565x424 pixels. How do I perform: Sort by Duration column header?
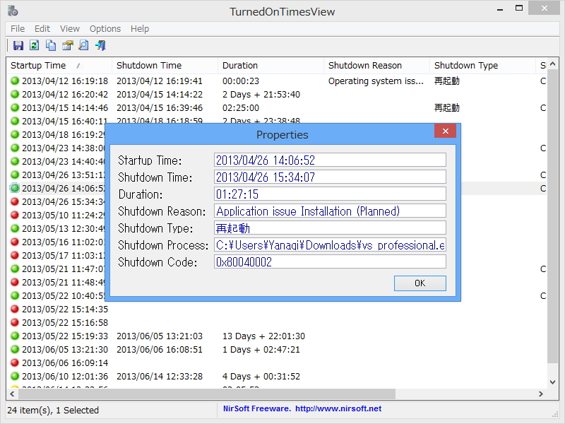270,65
